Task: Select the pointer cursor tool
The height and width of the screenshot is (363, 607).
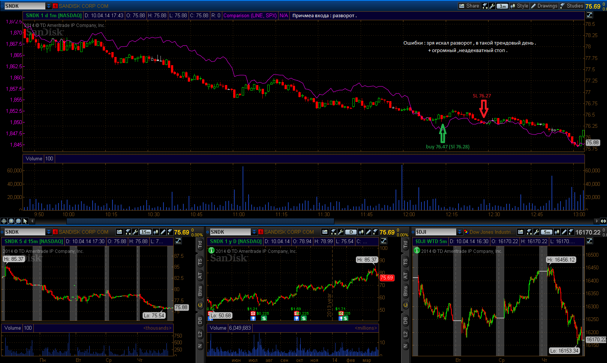Action: pyautogui.click(x=25, y=221)
